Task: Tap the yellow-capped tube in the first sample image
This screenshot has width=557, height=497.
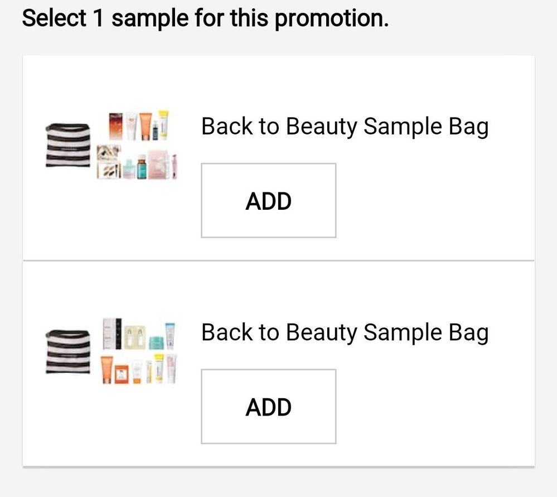Action: [162, 124]
